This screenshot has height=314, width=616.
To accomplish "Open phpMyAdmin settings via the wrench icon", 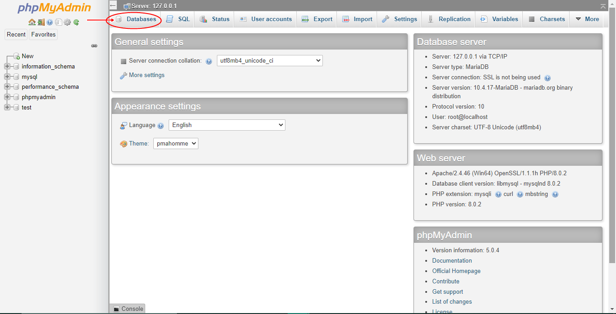I will [67, 22].
